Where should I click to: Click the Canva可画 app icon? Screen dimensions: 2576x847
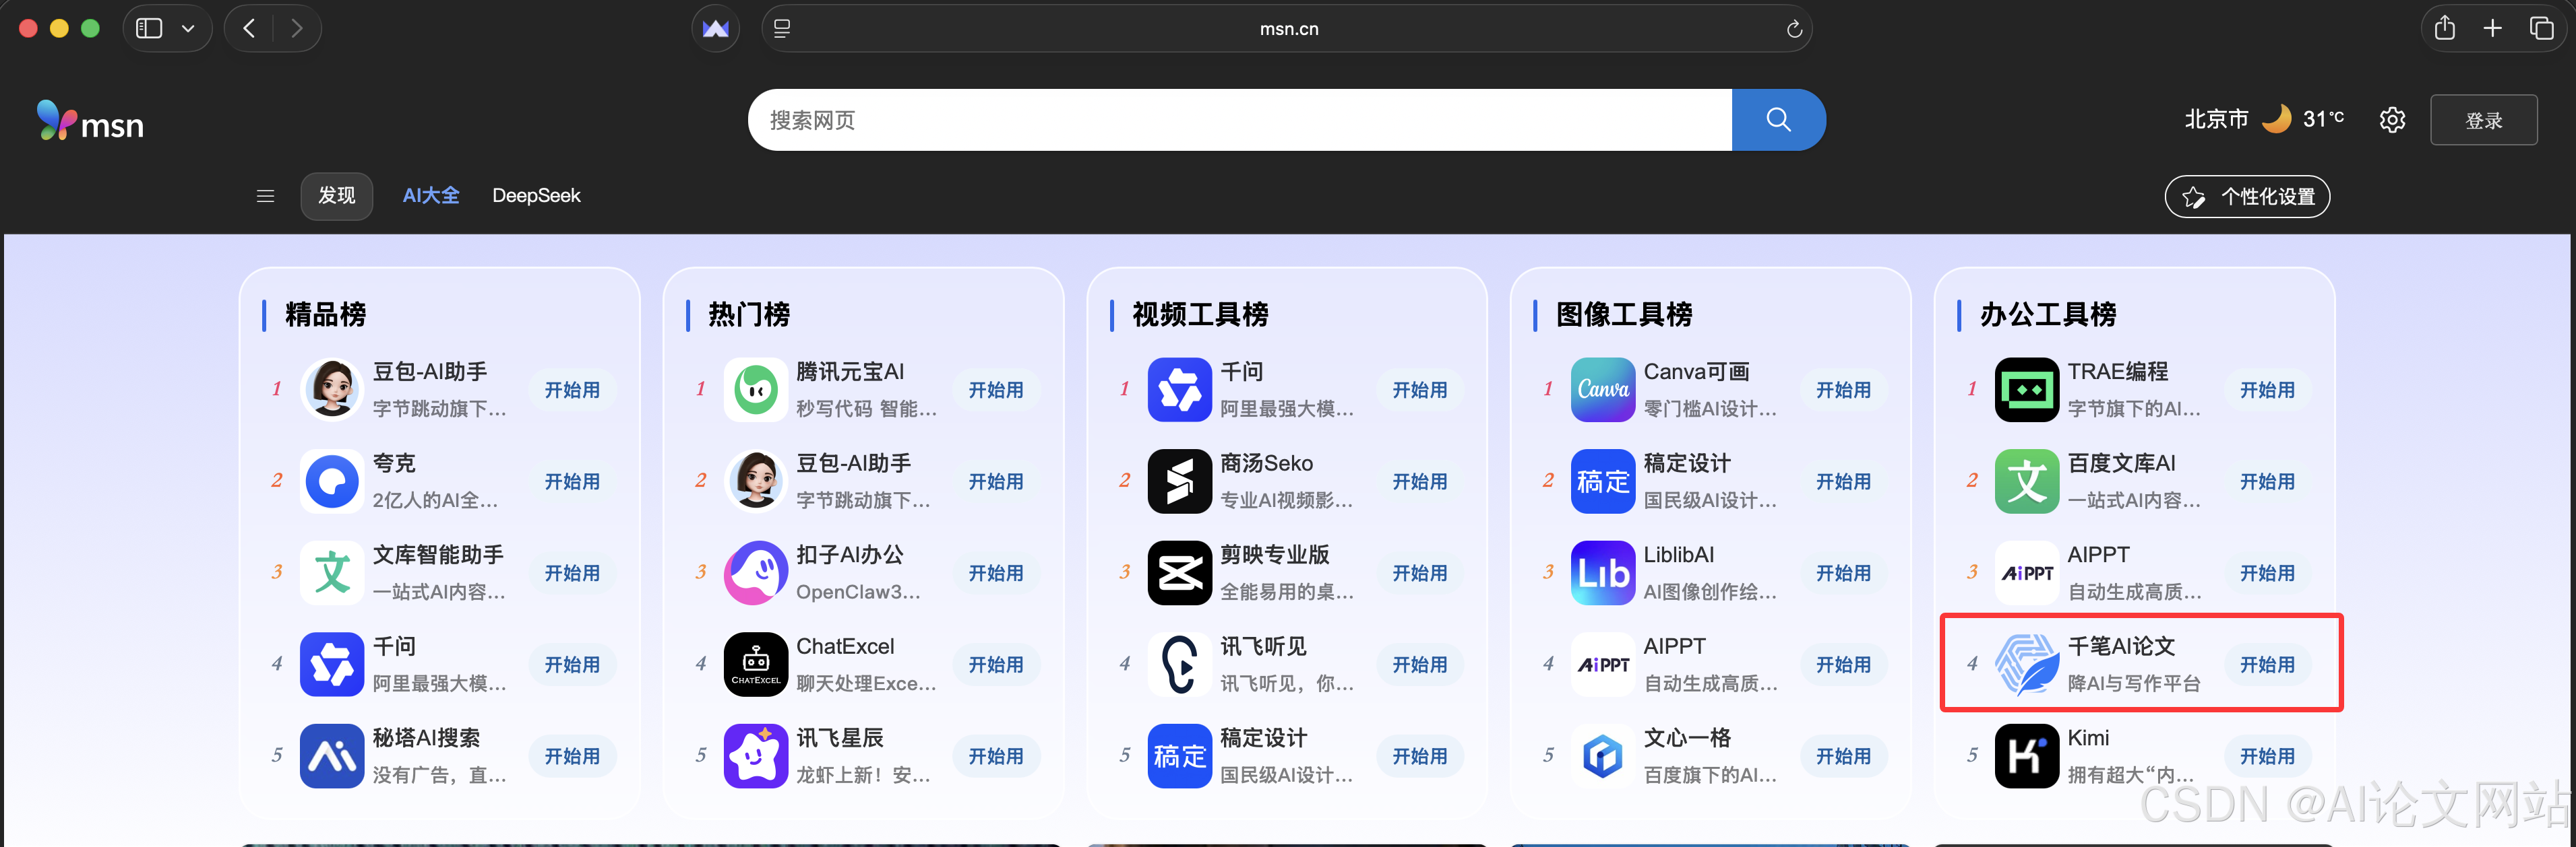[x=1603, y=390]
